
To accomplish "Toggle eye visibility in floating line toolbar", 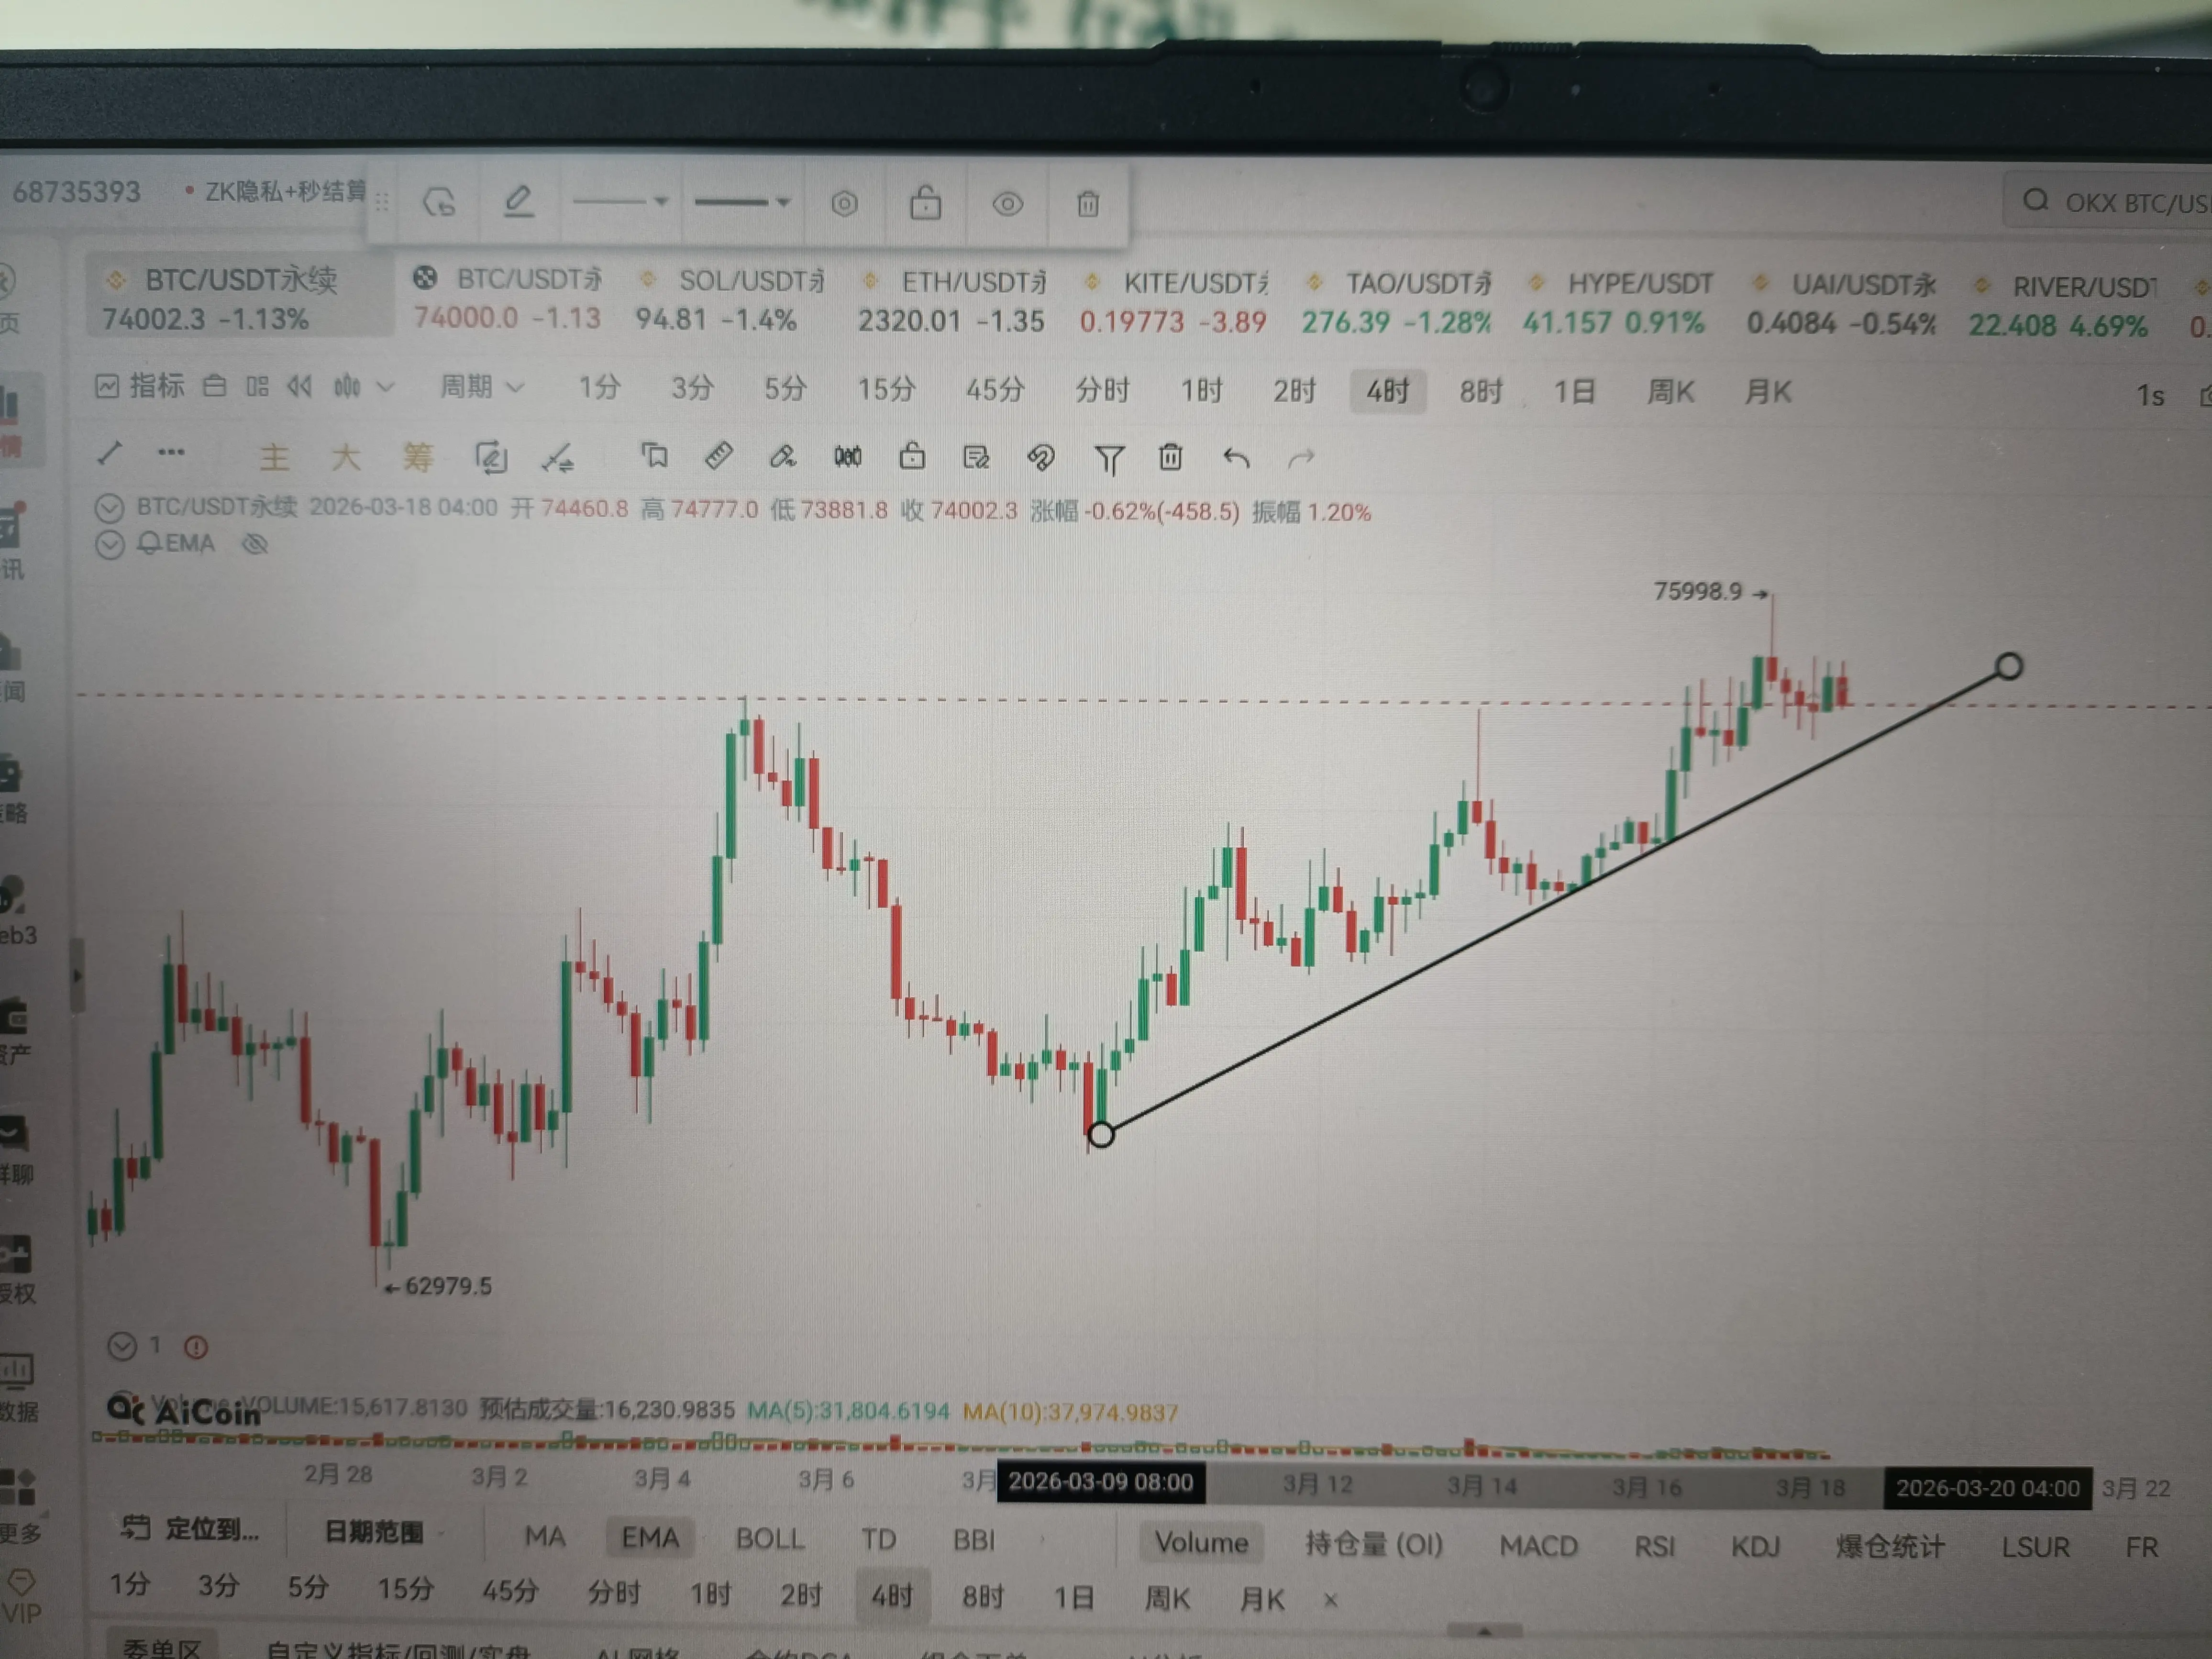I will (1007, 204).
